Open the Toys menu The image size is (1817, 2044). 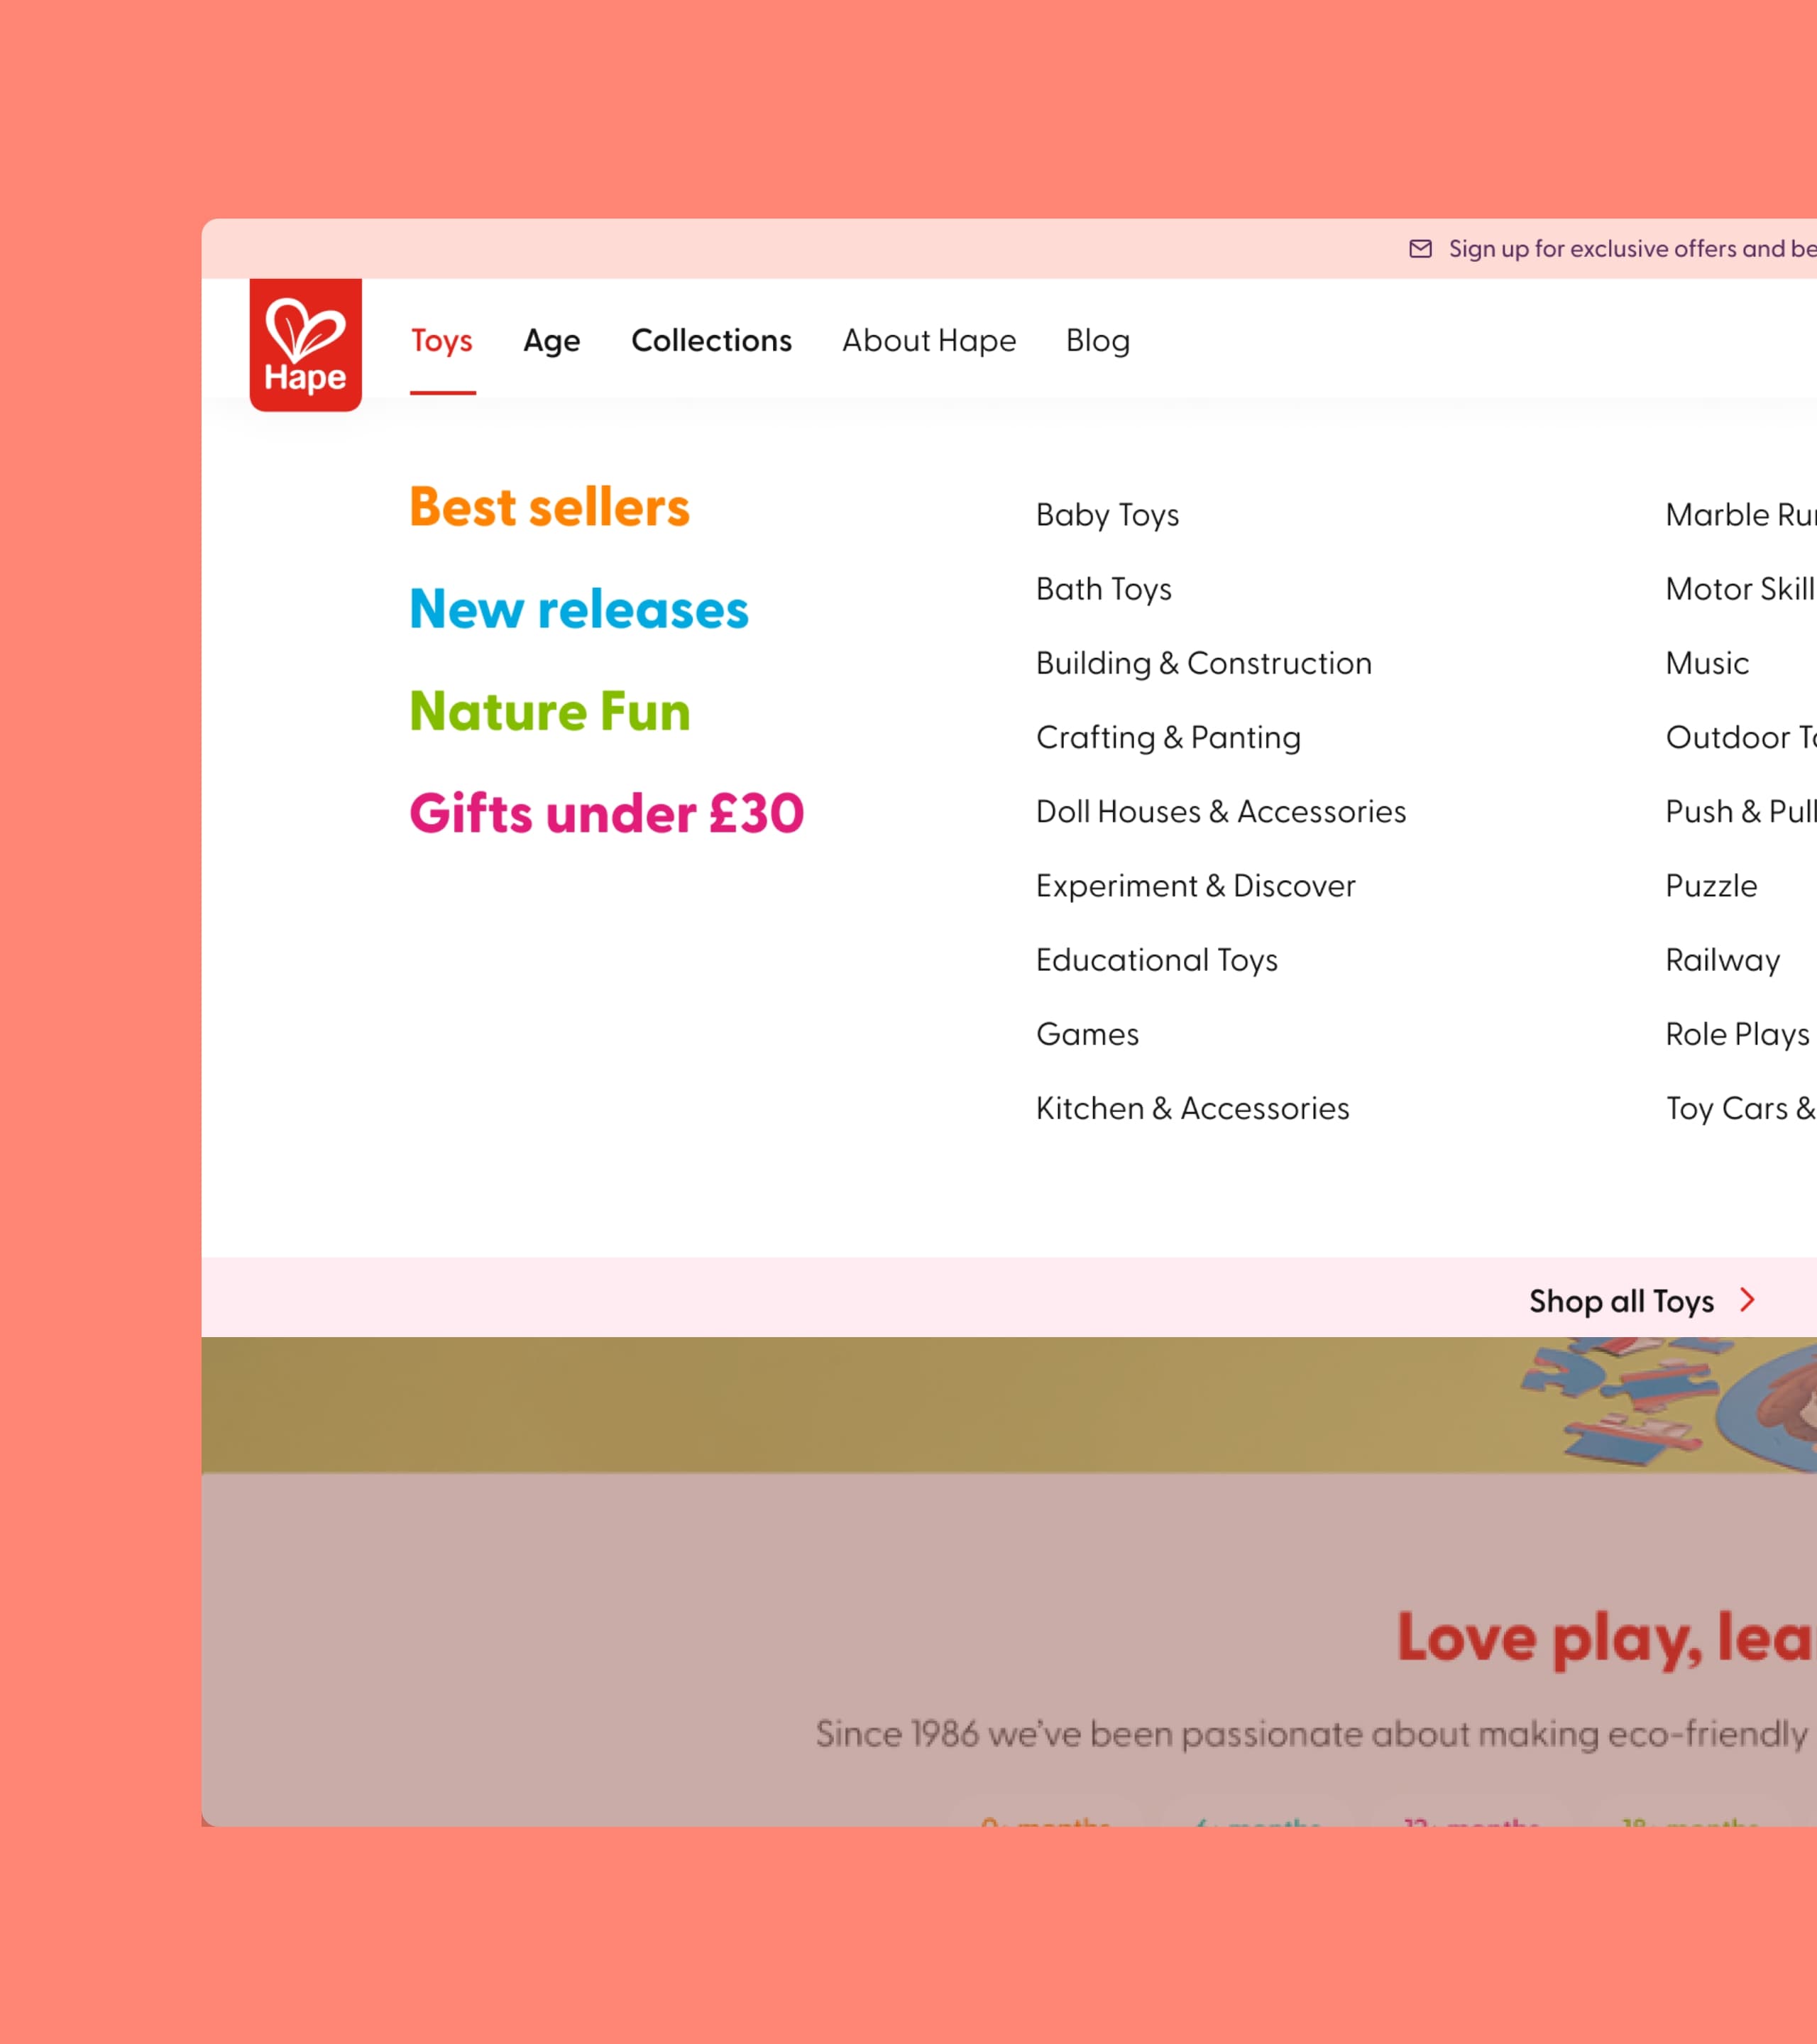(x=442, y=340)
